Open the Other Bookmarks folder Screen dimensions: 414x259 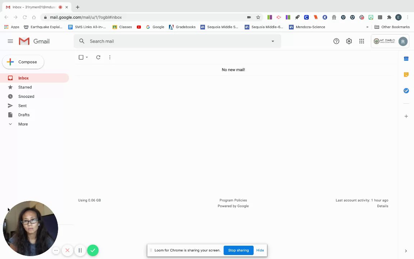[x=392, y=27]
